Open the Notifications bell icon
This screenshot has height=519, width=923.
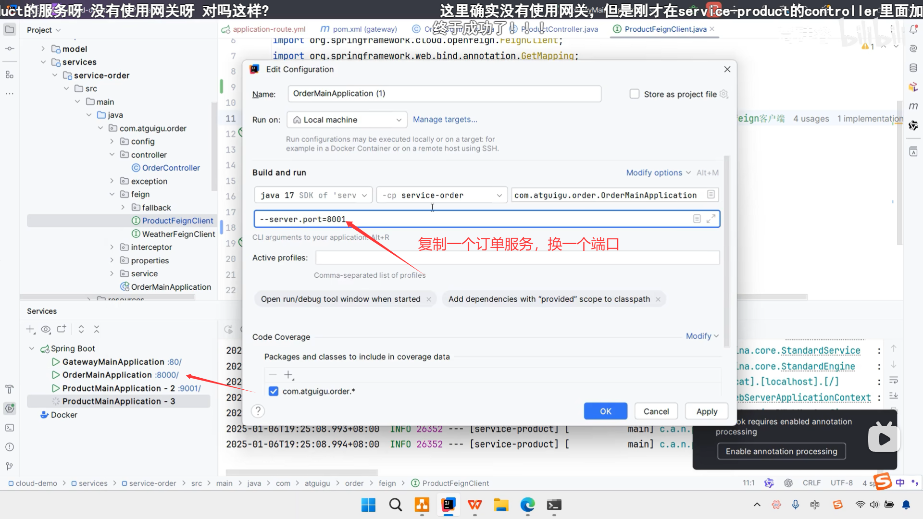913,30
